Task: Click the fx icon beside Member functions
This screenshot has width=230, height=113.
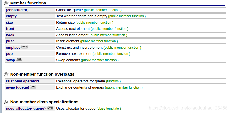Action: [x=6, y=3]
